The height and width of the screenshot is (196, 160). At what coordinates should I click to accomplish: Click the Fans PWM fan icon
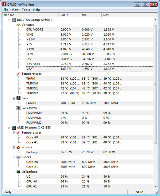(18, 108)
